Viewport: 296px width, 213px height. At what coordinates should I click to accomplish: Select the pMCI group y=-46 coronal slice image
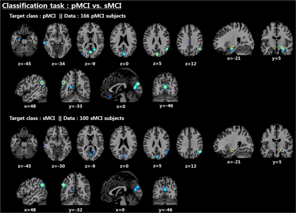click(165, 87)
